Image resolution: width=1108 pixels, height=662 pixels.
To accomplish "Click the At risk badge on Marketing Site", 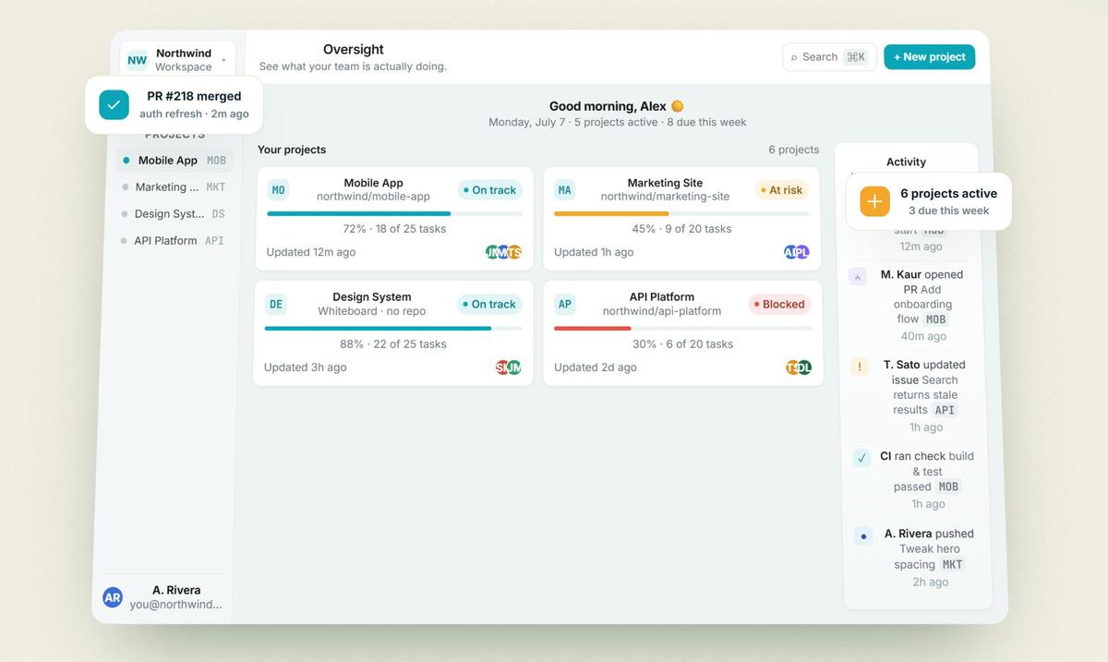I will click(x=781, y=190).
